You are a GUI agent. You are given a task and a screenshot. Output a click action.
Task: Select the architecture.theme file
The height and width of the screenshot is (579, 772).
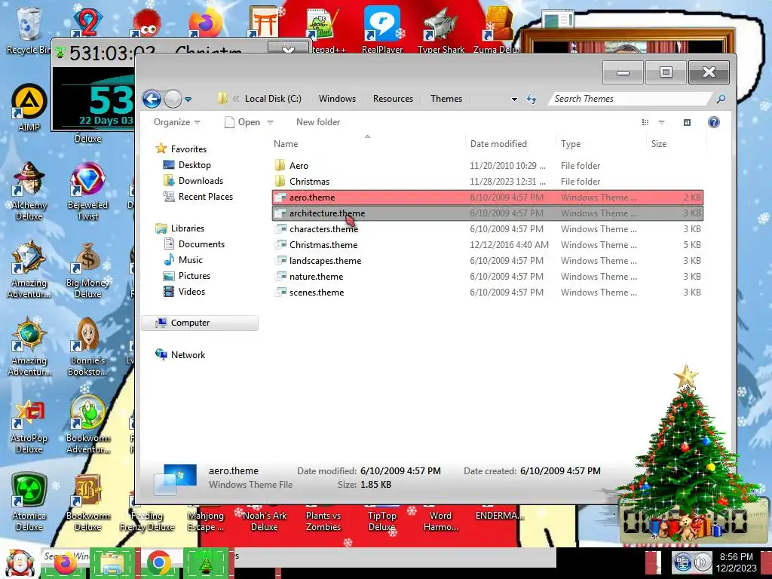click(488, 213)
